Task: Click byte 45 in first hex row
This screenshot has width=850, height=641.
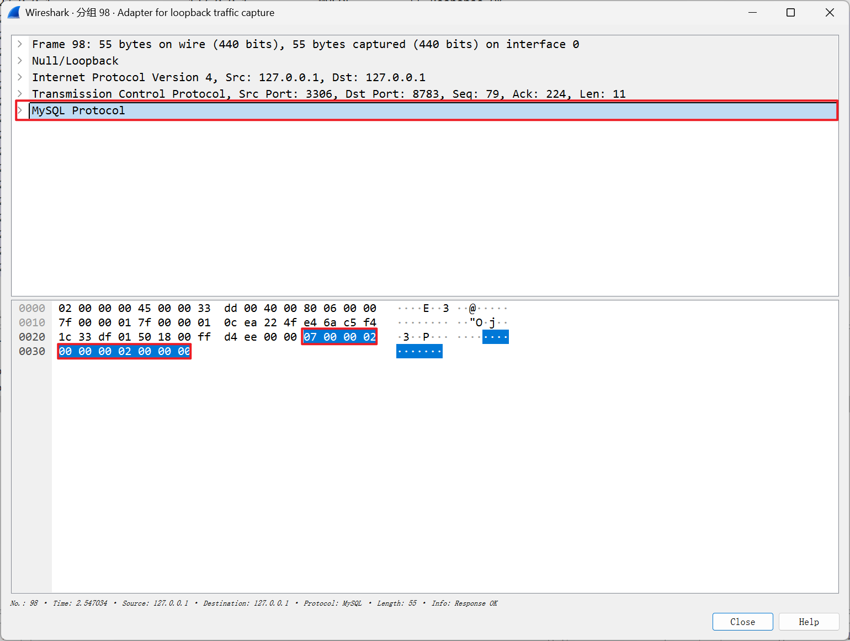Action: pyautogui.click(x=145, y=308)
